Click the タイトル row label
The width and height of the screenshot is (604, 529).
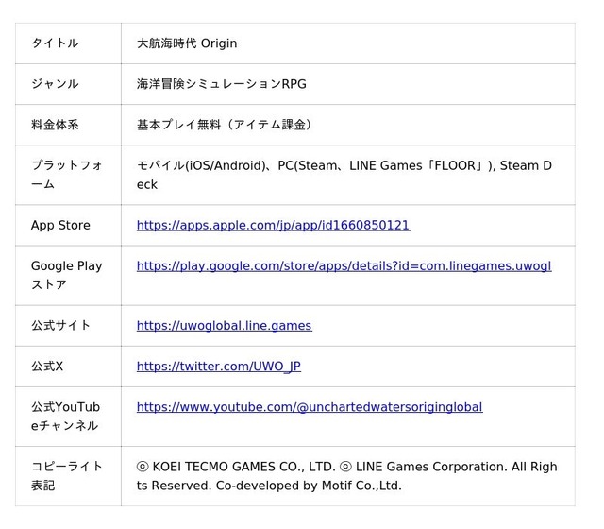(x=55, y=43)
